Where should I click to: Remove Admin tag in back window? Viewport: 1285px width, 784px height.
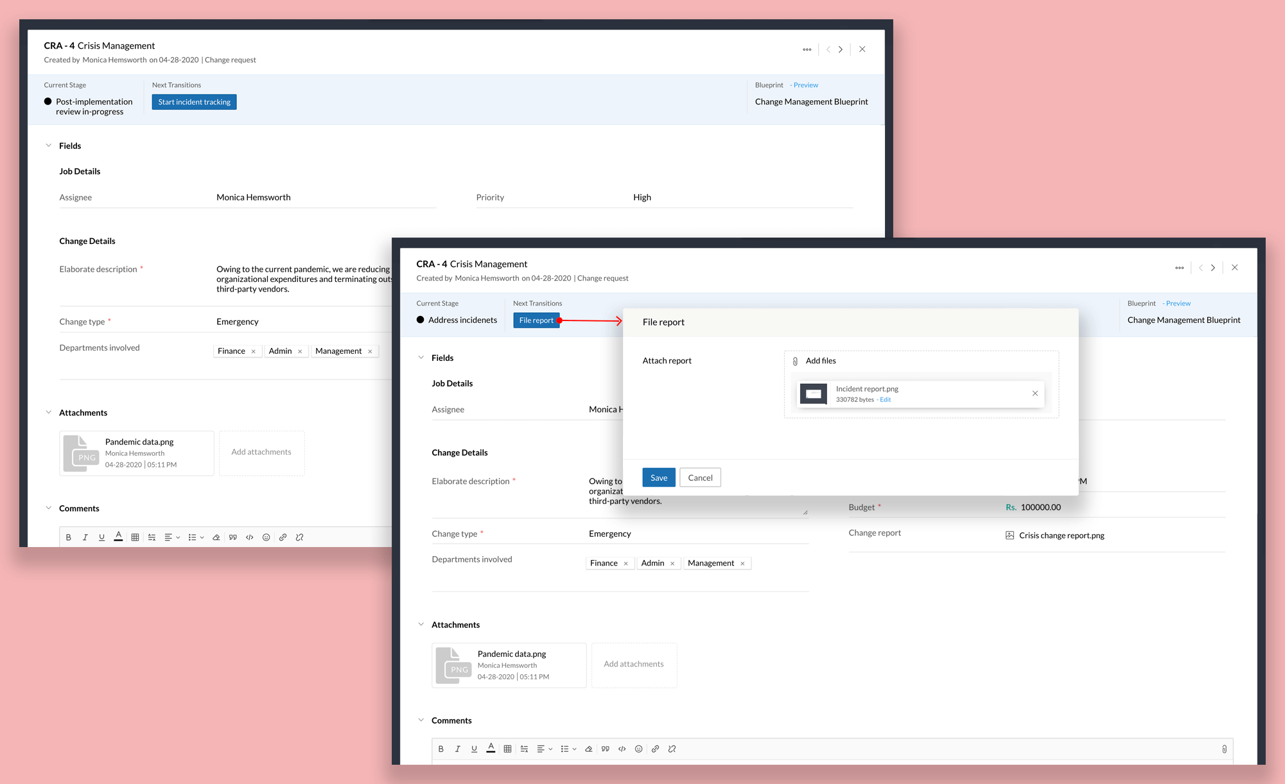click(300, 351)
